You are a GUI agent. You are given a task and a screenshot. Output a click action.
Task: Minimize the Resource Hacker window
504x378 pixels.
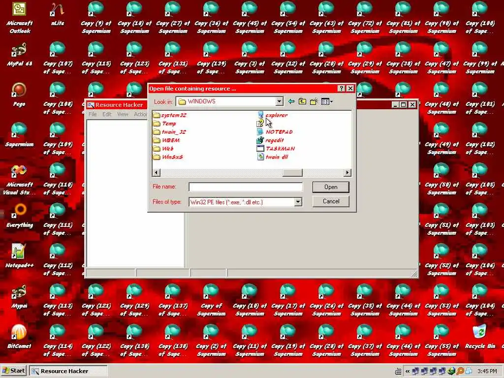click(x=395, y=105)
